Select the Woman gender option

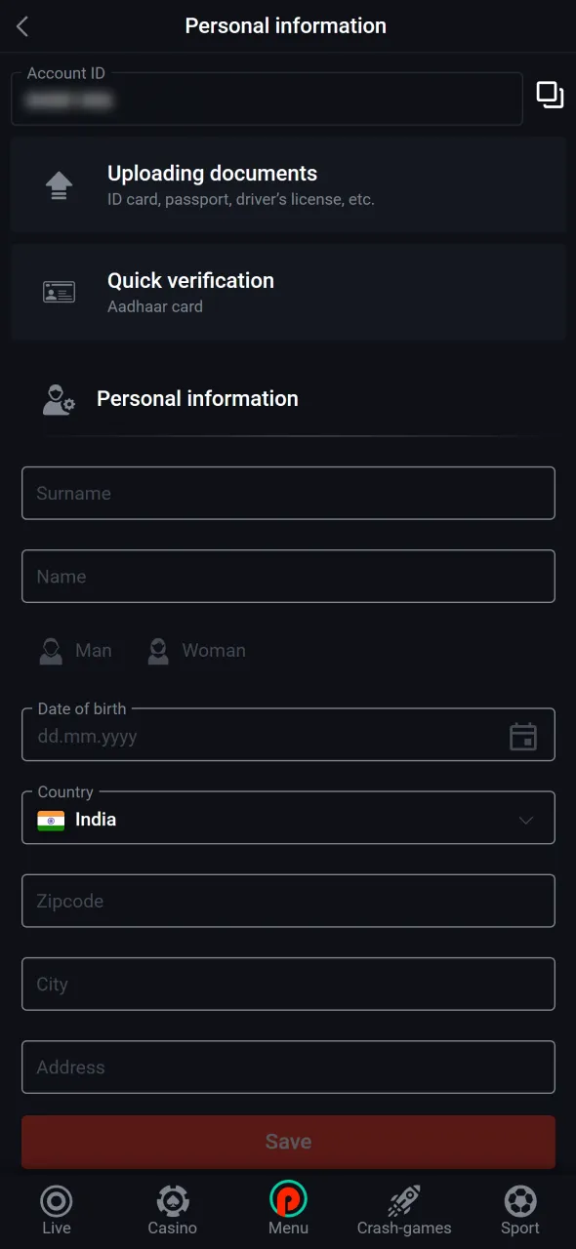click(x=195, y=650)
